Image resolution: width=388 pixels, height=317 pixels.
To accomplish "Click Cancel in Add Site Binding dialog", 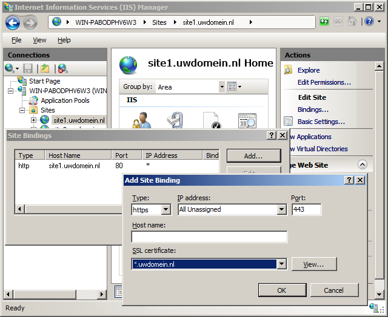I will [334, 290].
